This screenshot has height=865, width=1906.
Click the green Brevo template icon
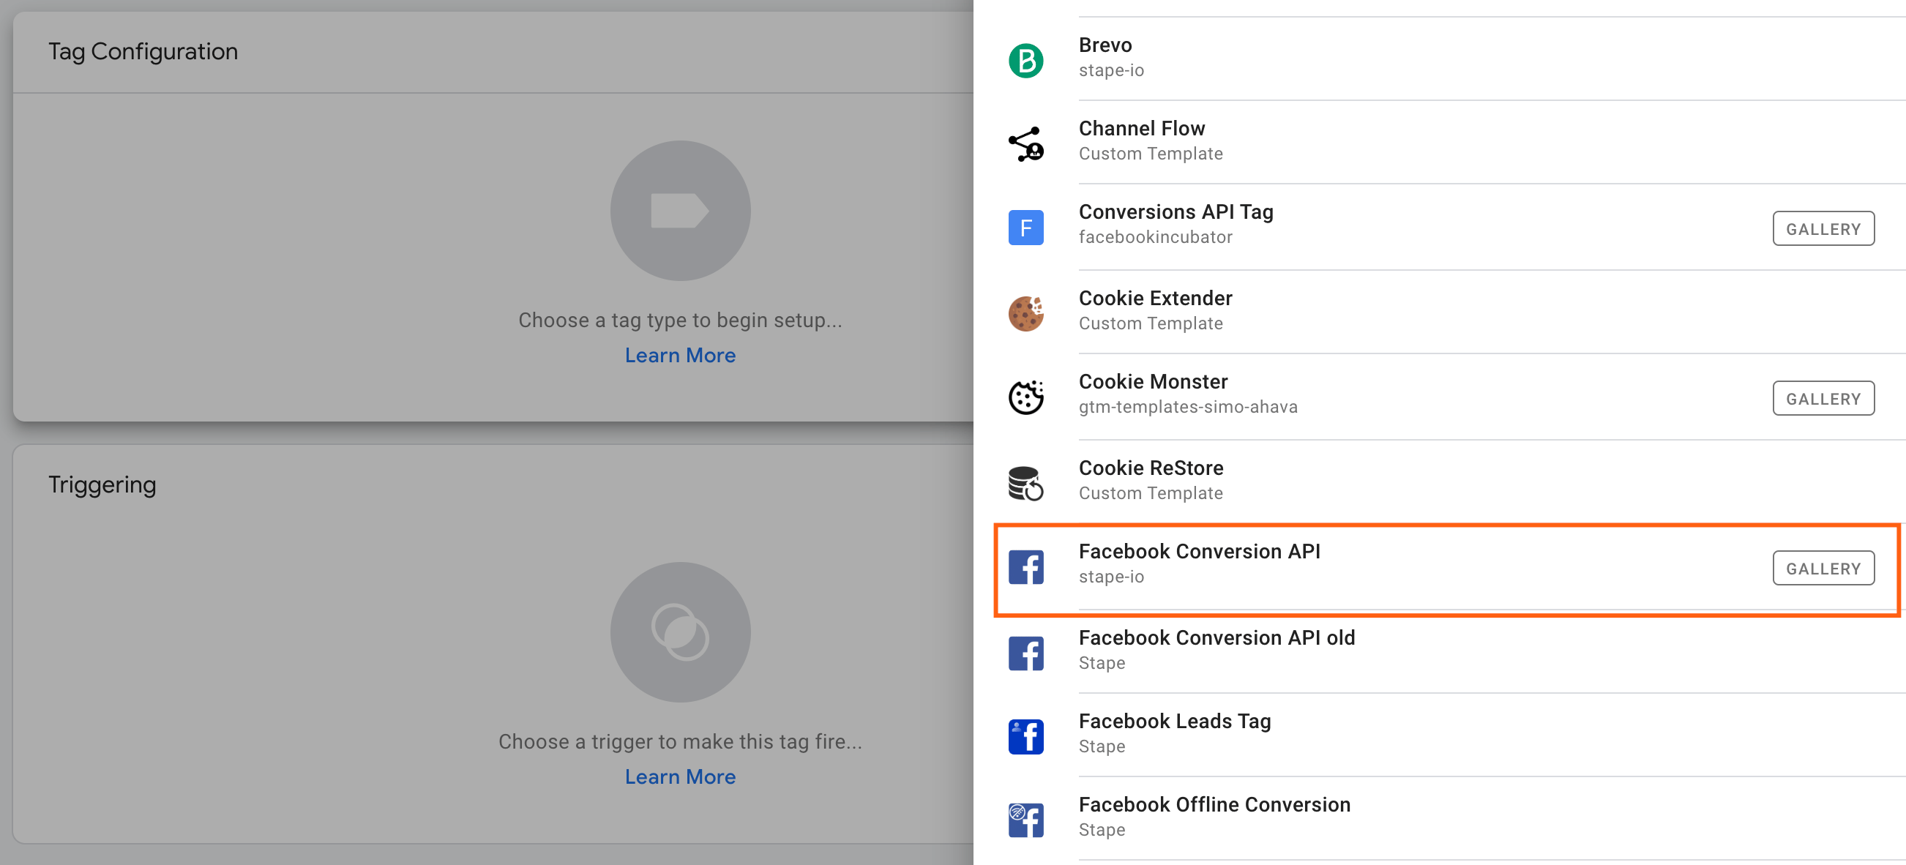click(x=1025, y=60)
